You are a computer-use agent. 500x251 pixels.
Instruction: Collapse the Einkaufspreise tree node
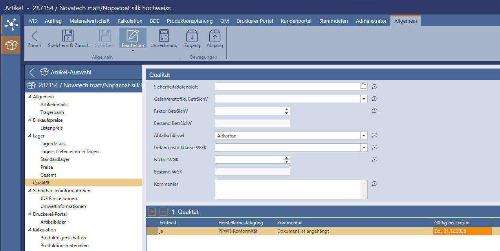point(29,120)
